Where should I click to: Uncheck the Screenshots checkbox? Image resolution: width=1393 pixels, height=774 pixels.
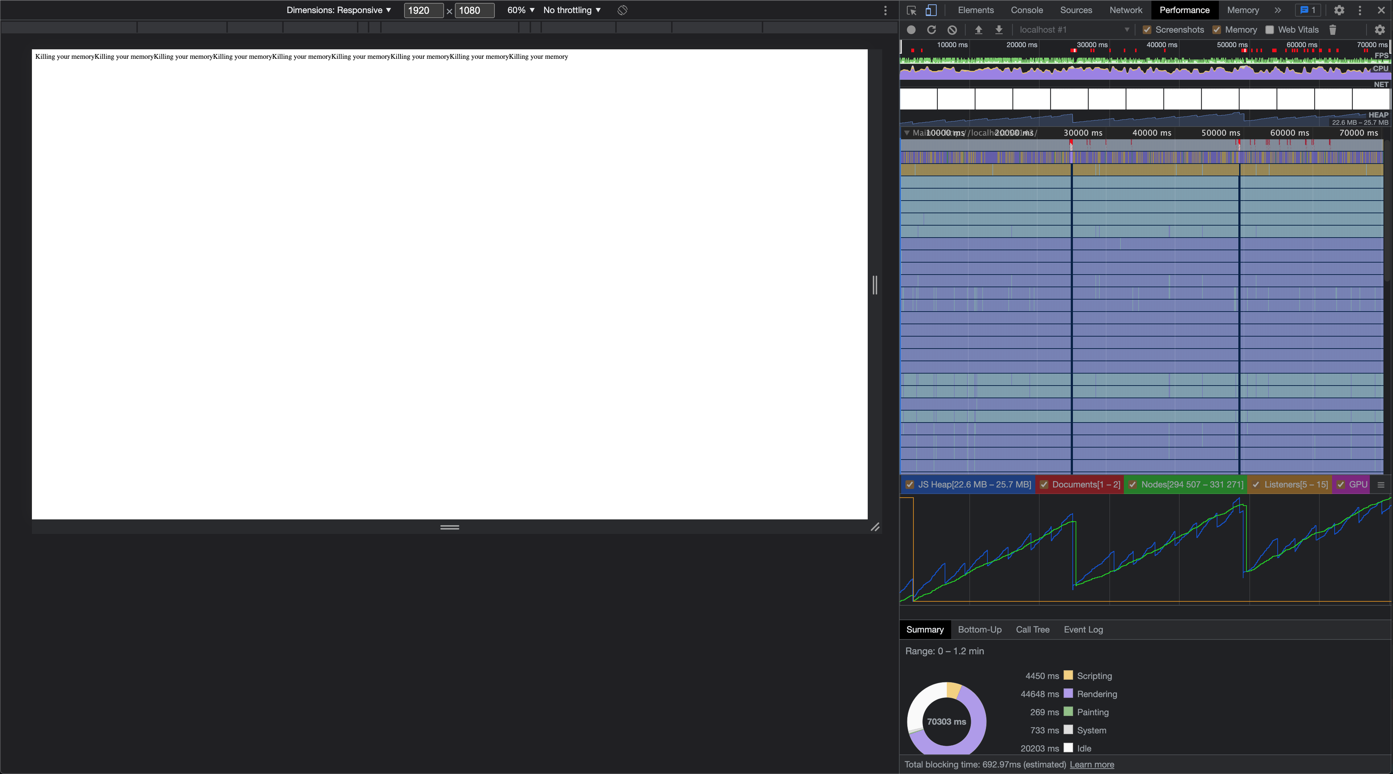(1146, 30)
